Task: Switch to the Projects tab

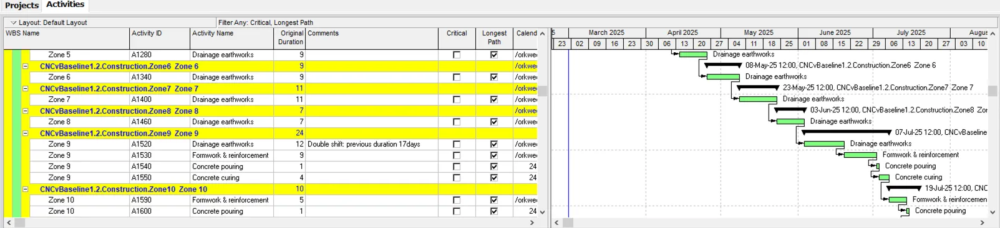Action: (x=22, y=6)
